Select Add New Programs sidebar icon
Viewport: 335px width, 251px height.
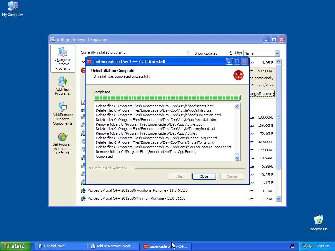[x=62, y=86]
